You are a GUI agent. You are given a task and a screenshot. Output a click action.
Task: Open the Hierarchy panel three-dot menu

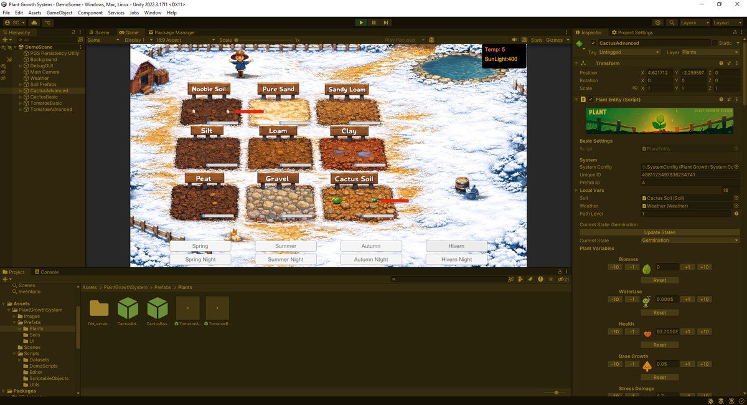click(81, 32)
